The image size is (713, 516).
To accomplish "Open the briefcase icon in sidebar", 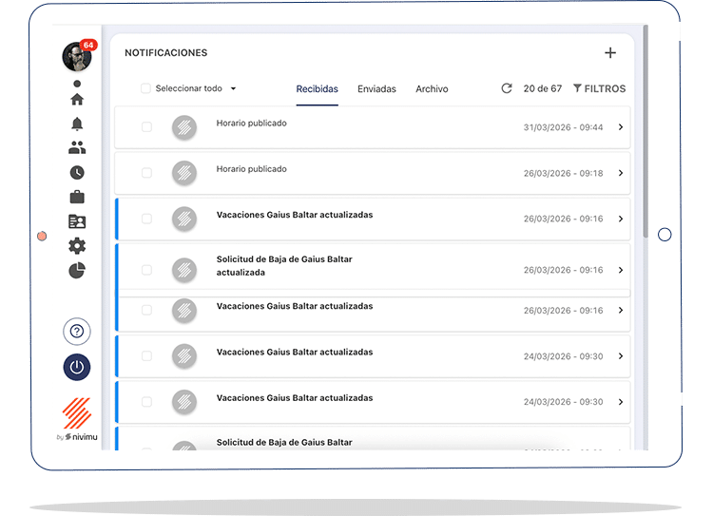I will pos(77,197).
